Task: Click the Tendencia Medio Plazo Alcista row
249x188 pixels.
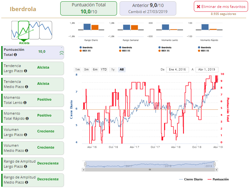Action: point(33,84)
